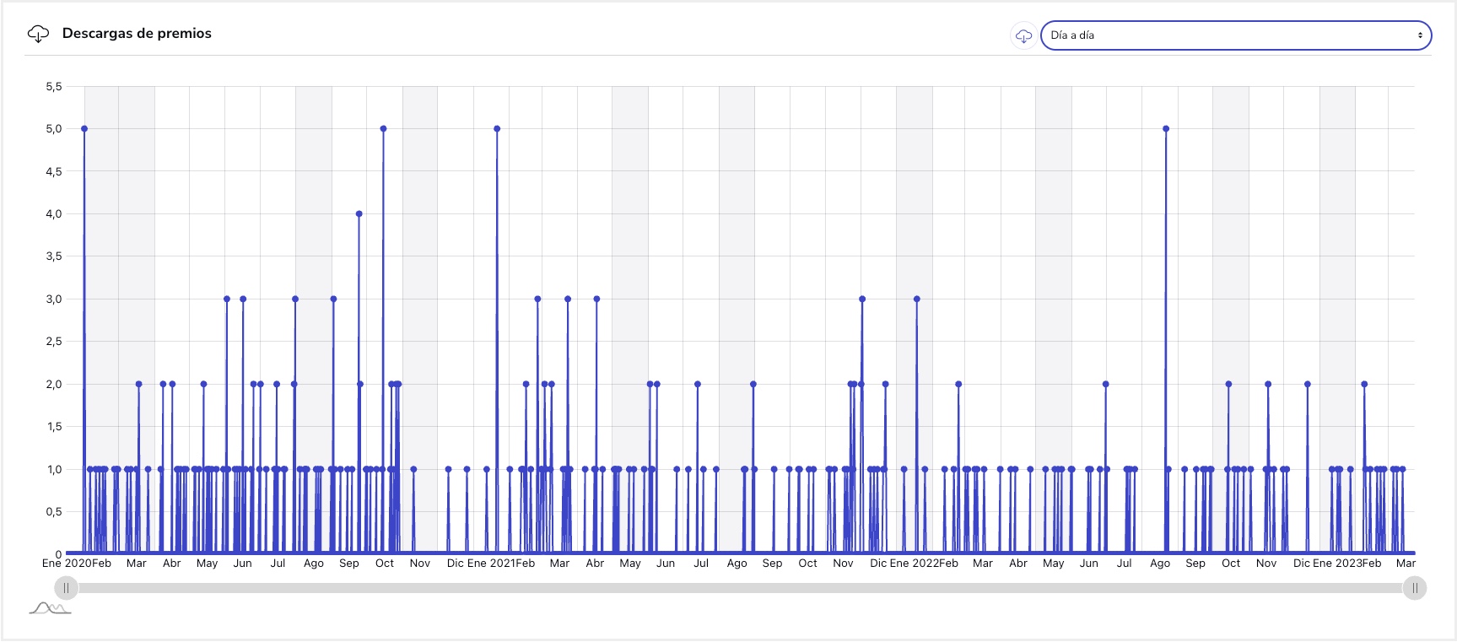Click the 'Descargas de premios' heading
The image size is (1457, 642).
pyautogui.click(x=137, y=34)
